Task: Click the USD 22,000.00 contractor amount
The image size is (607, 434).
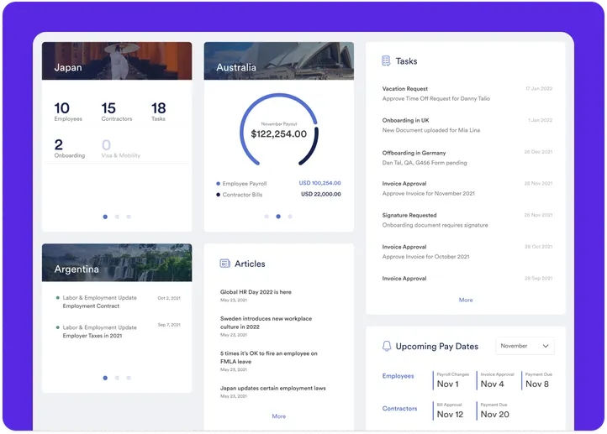Action: coord(321,194)
